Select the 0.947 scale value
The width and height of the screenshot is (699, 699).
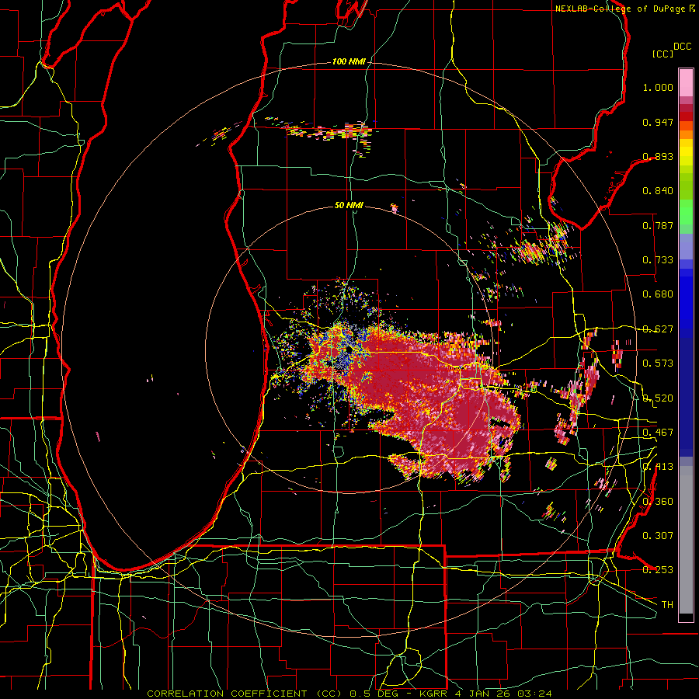pyautogui.click(x=658, y=122)
